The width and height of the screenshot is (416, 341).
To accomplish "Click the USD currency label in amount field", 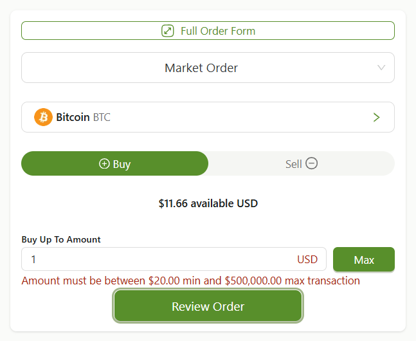I will click(307, 259).
